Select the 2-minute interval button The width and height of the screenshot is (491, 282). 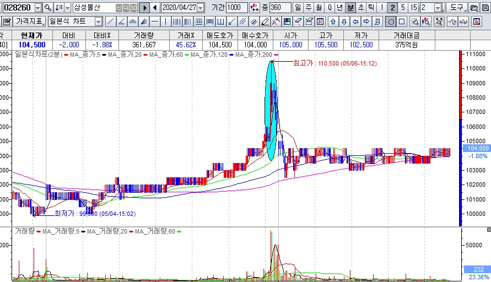[x=392, y=8]
